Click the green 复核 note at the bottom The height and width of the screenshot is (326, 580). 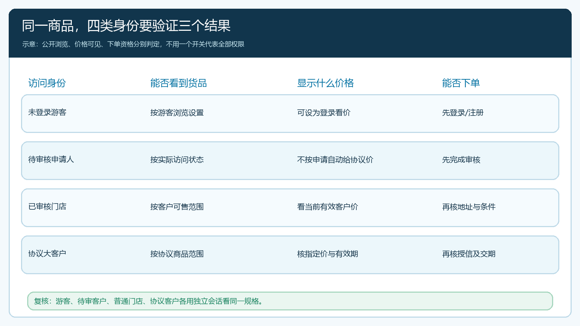coord(290,301)
